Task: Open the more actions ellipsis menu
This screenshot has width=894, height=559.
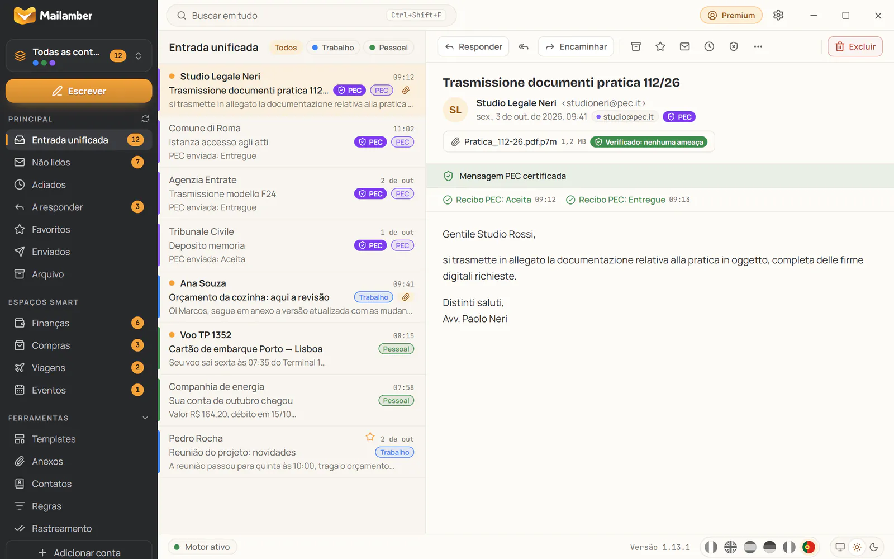Action: point(758,47)
